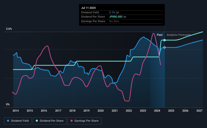
Task: Click the 2027 x-axis label
Action: pos(199,111)
